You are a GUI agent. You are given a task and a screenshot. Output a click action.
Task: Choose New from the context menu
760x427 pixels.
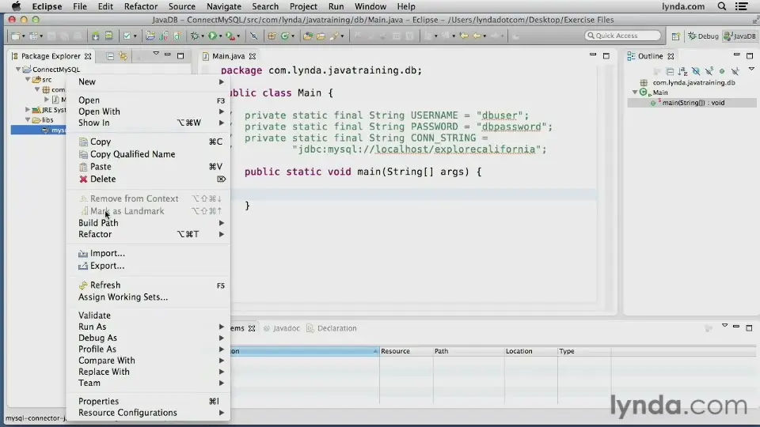(148, 81)
